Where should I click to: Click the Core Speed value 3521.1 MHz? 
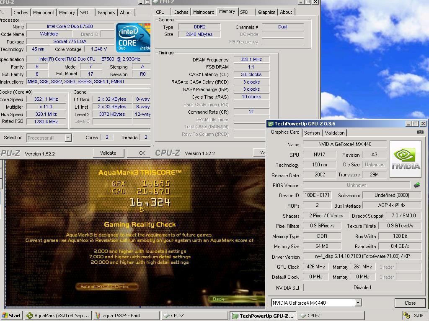point(46,99)
